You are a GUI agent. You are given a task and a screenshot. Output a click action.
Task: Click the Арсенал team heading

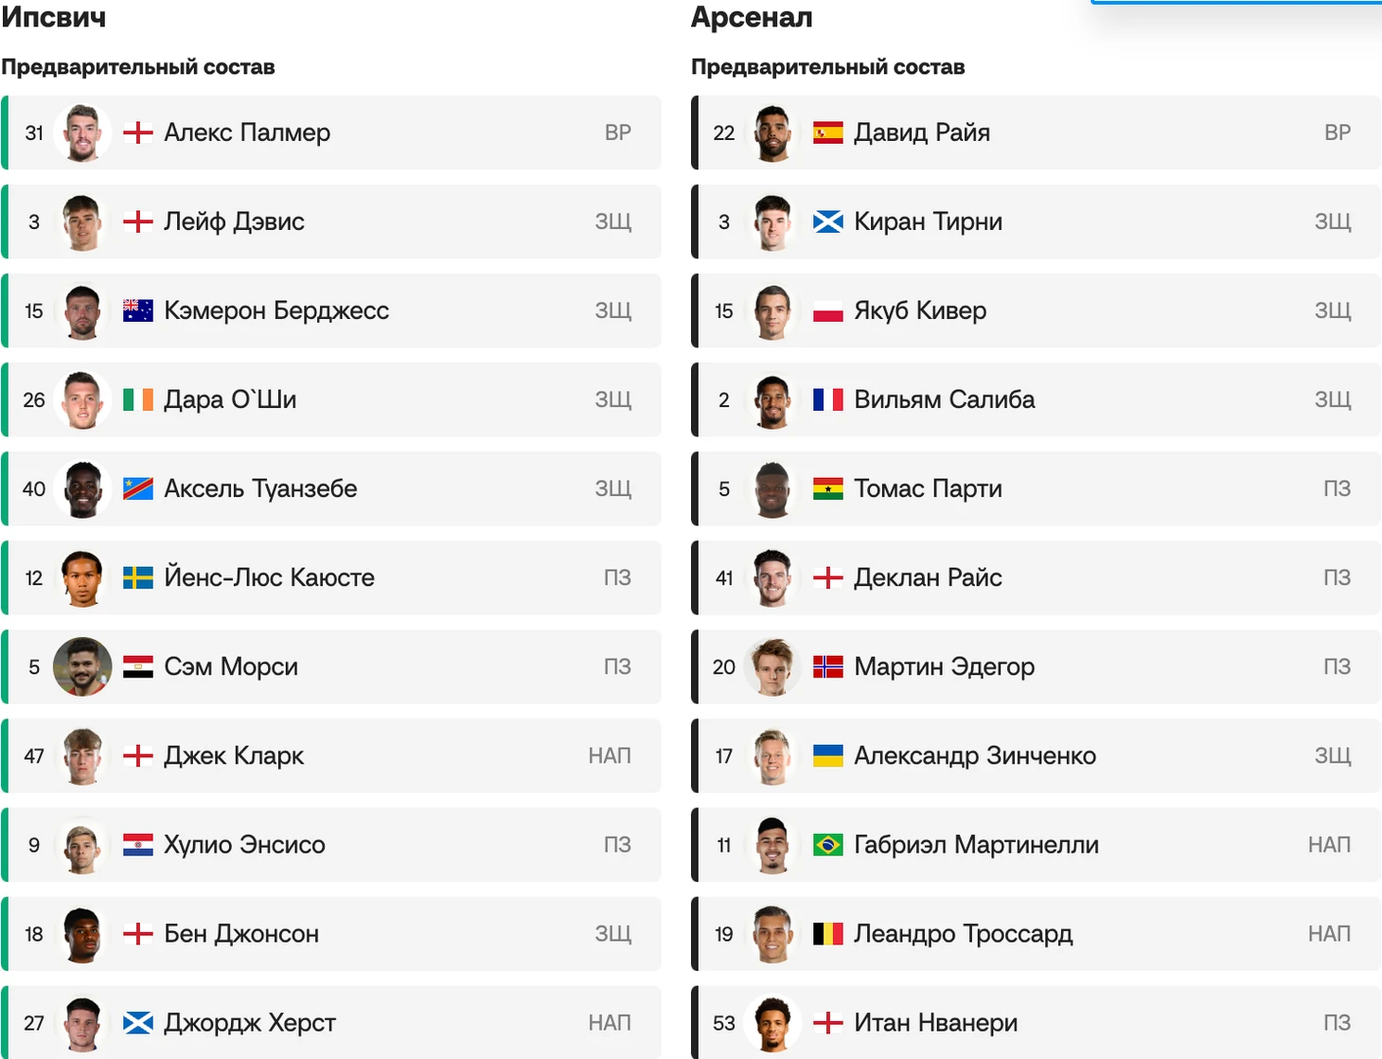coord(752,17)
